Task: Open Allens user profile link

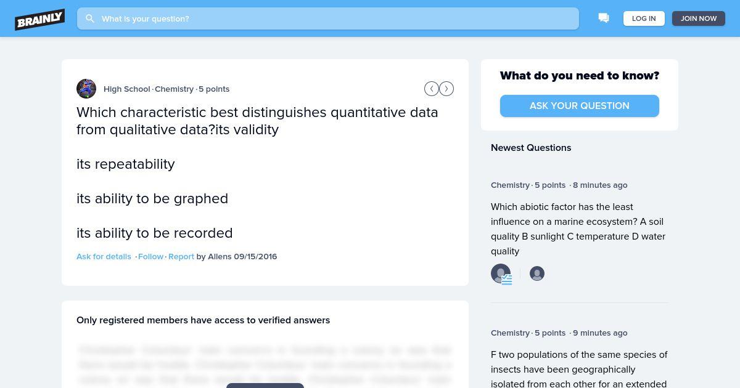Action: coord(220,256)
